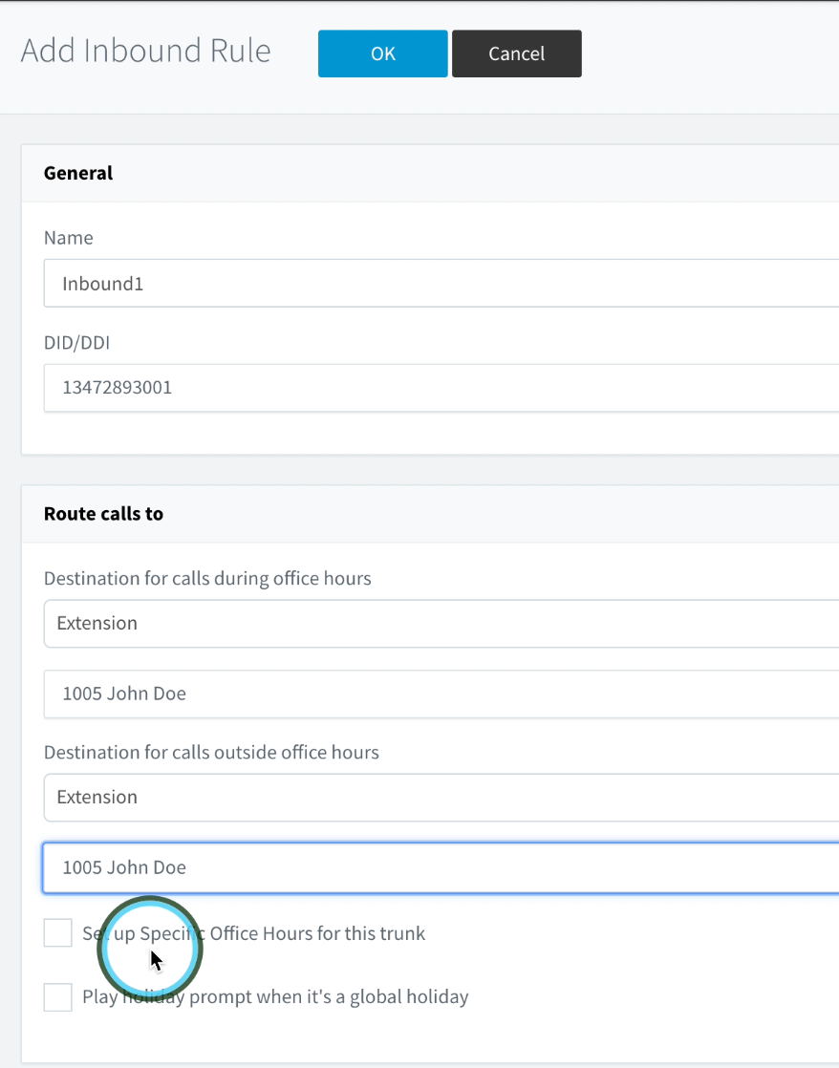839x1068 pixels.
Task: Tick the holiday prompt checkbox
Action: pyautogui.click(x=58, y=997)
